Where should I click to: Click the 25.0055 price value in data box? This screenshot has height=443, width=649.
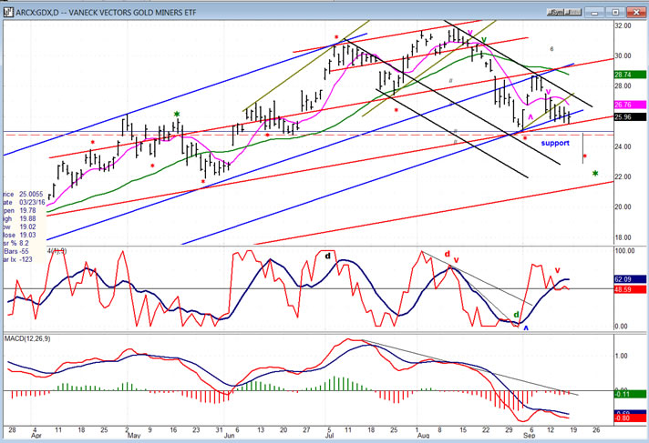(x=31, y=194)
